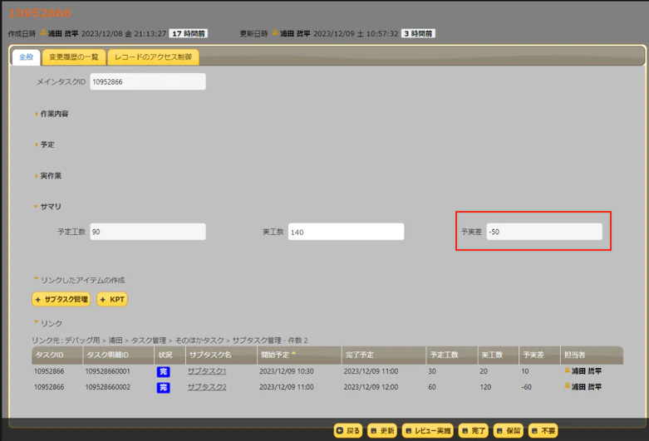Click the + KPT button
Viewport: 649px width, 441px height.
[x=112, y=299]
